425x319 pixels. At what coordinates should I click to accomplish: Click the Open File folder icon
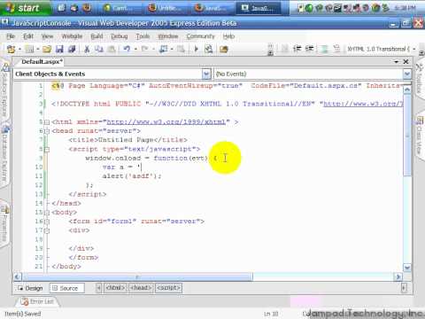click(x=47, y=49)
